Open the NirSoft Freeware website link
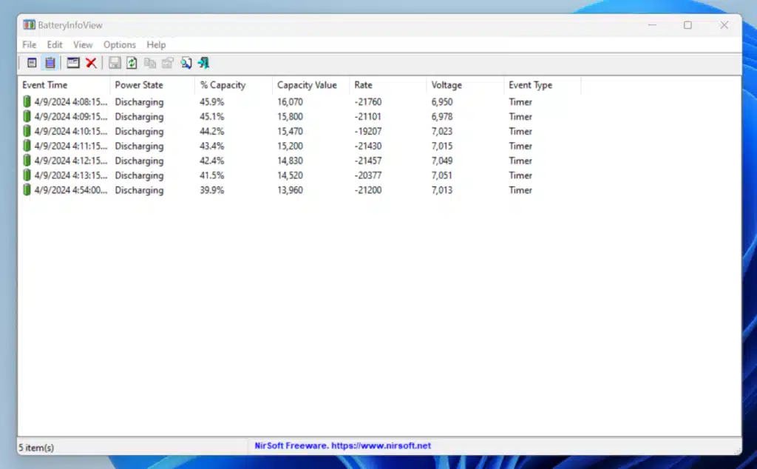Image resolution: width=757 pixels, height=469 pixels. [342, 446]
